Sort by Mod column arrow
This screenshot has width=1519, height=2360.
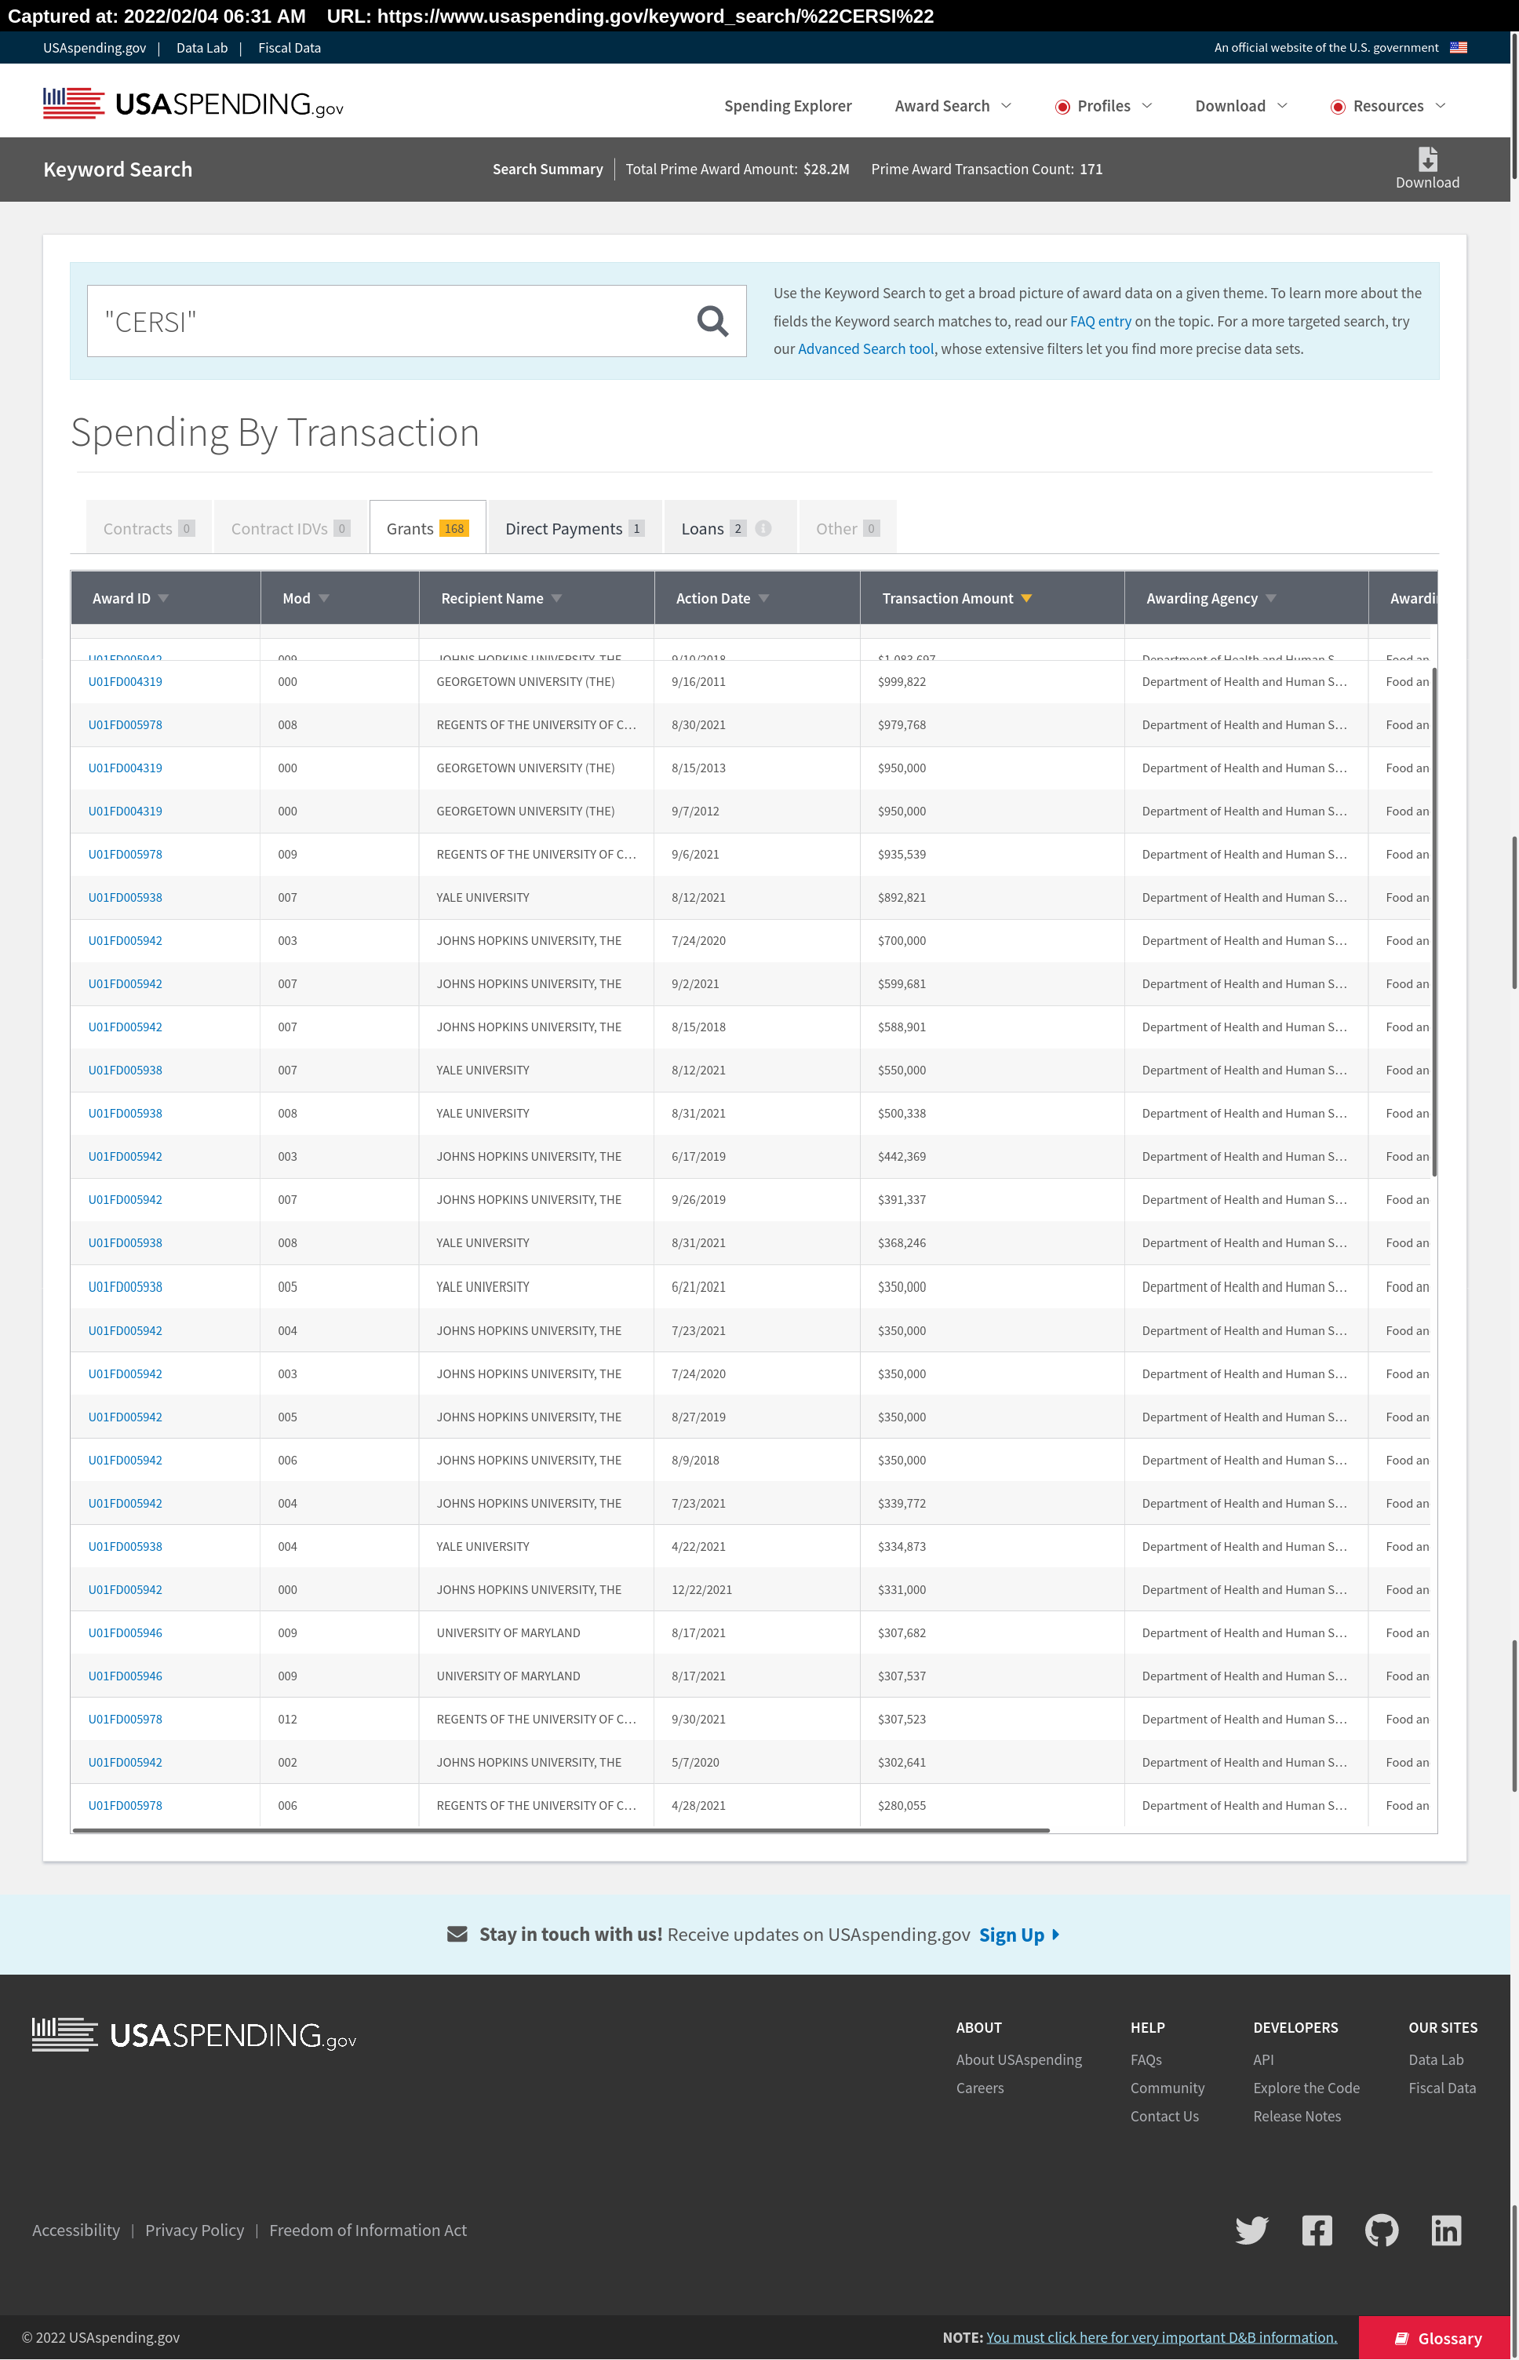pos(323,598)
